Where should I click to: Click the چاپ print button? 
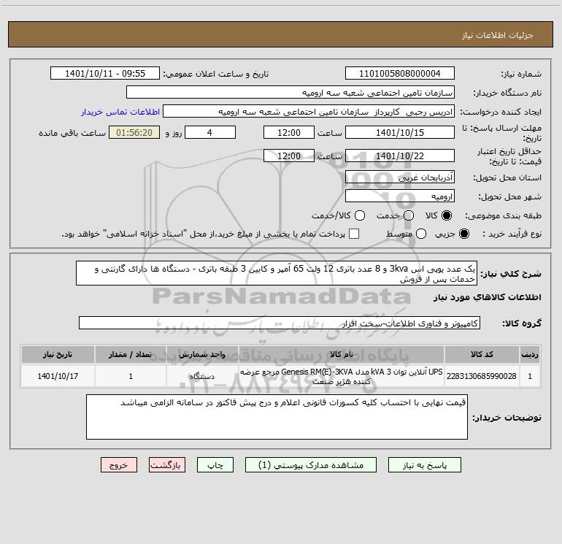point(215,465)
